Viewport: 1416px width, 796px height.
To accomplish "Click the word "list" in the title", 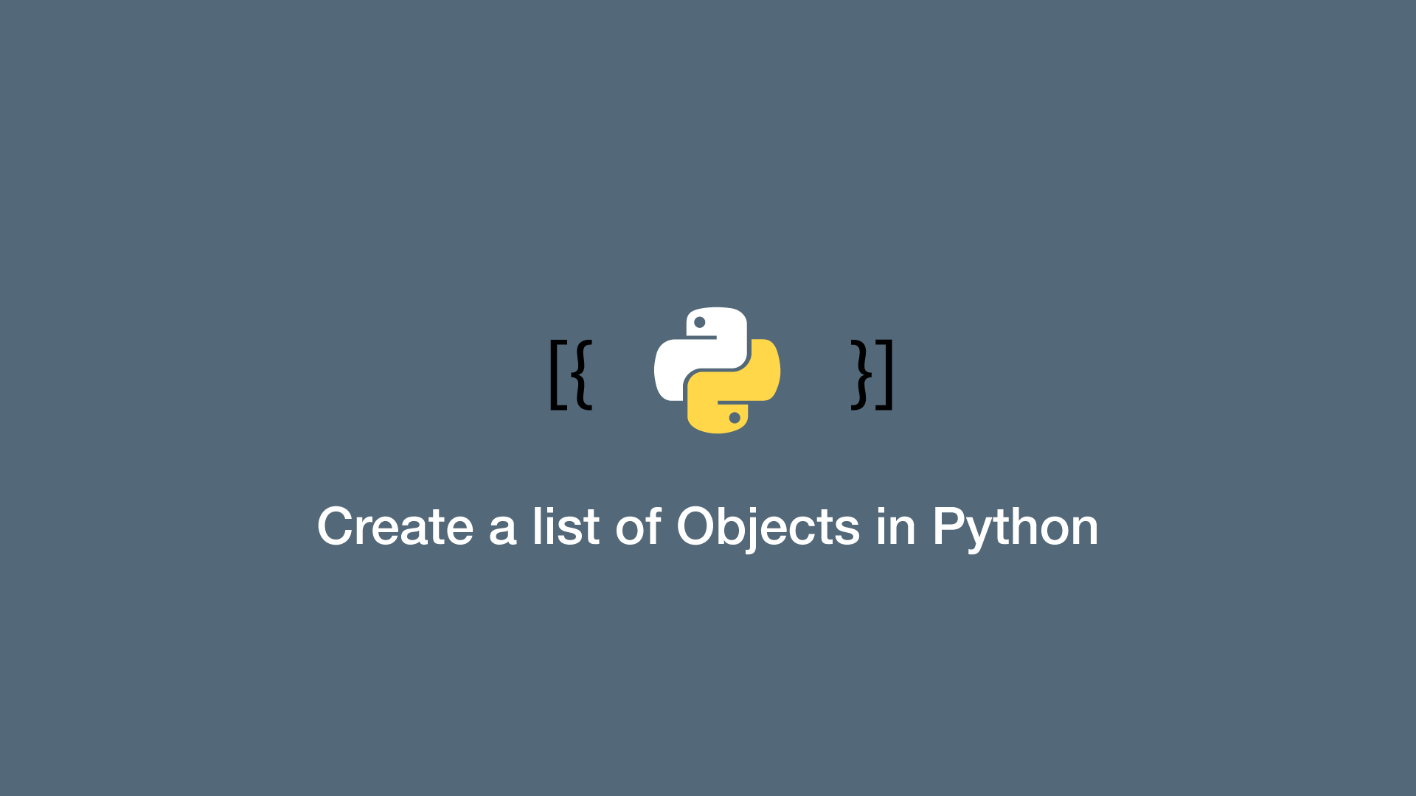I will point(566,526).
